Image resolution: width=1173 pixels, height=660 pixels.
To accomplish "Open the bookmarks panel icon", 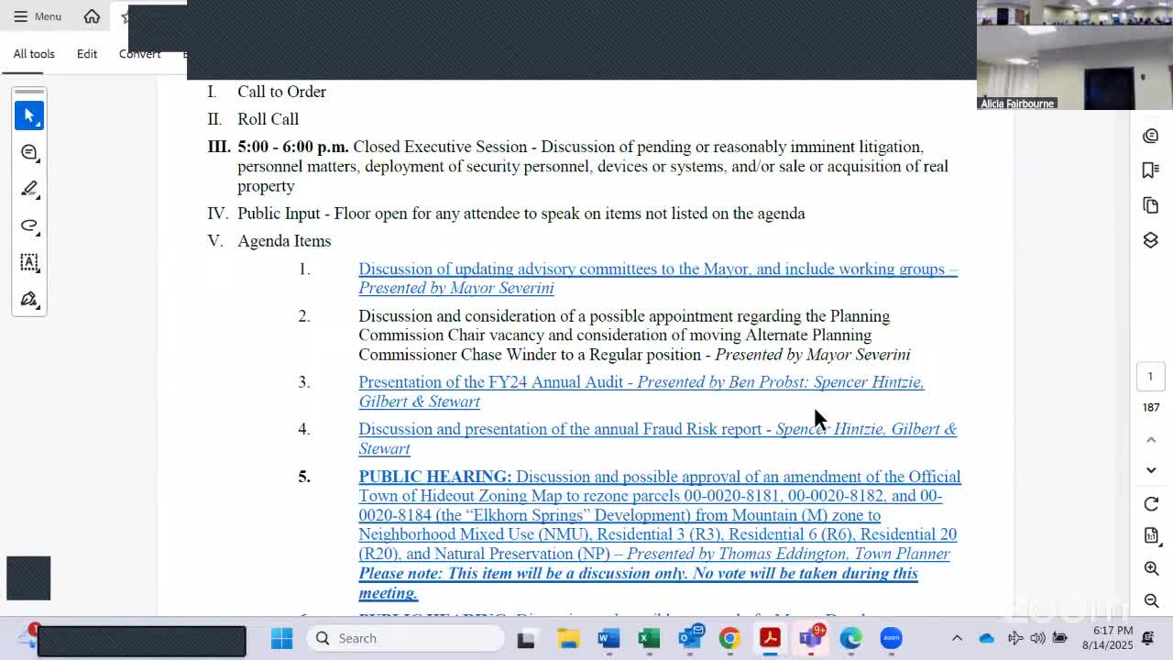I will [x=1151, y=170].
